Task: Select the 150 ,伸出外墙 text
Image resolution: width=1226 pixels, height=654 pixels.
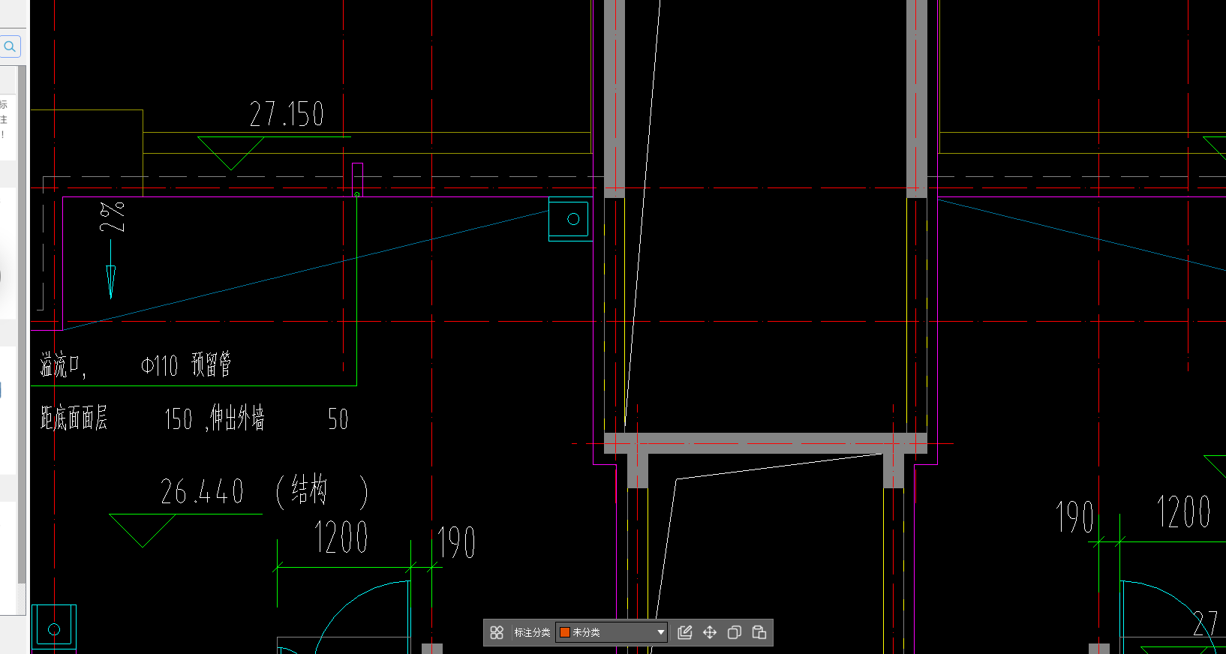Action: coord(215,418)
